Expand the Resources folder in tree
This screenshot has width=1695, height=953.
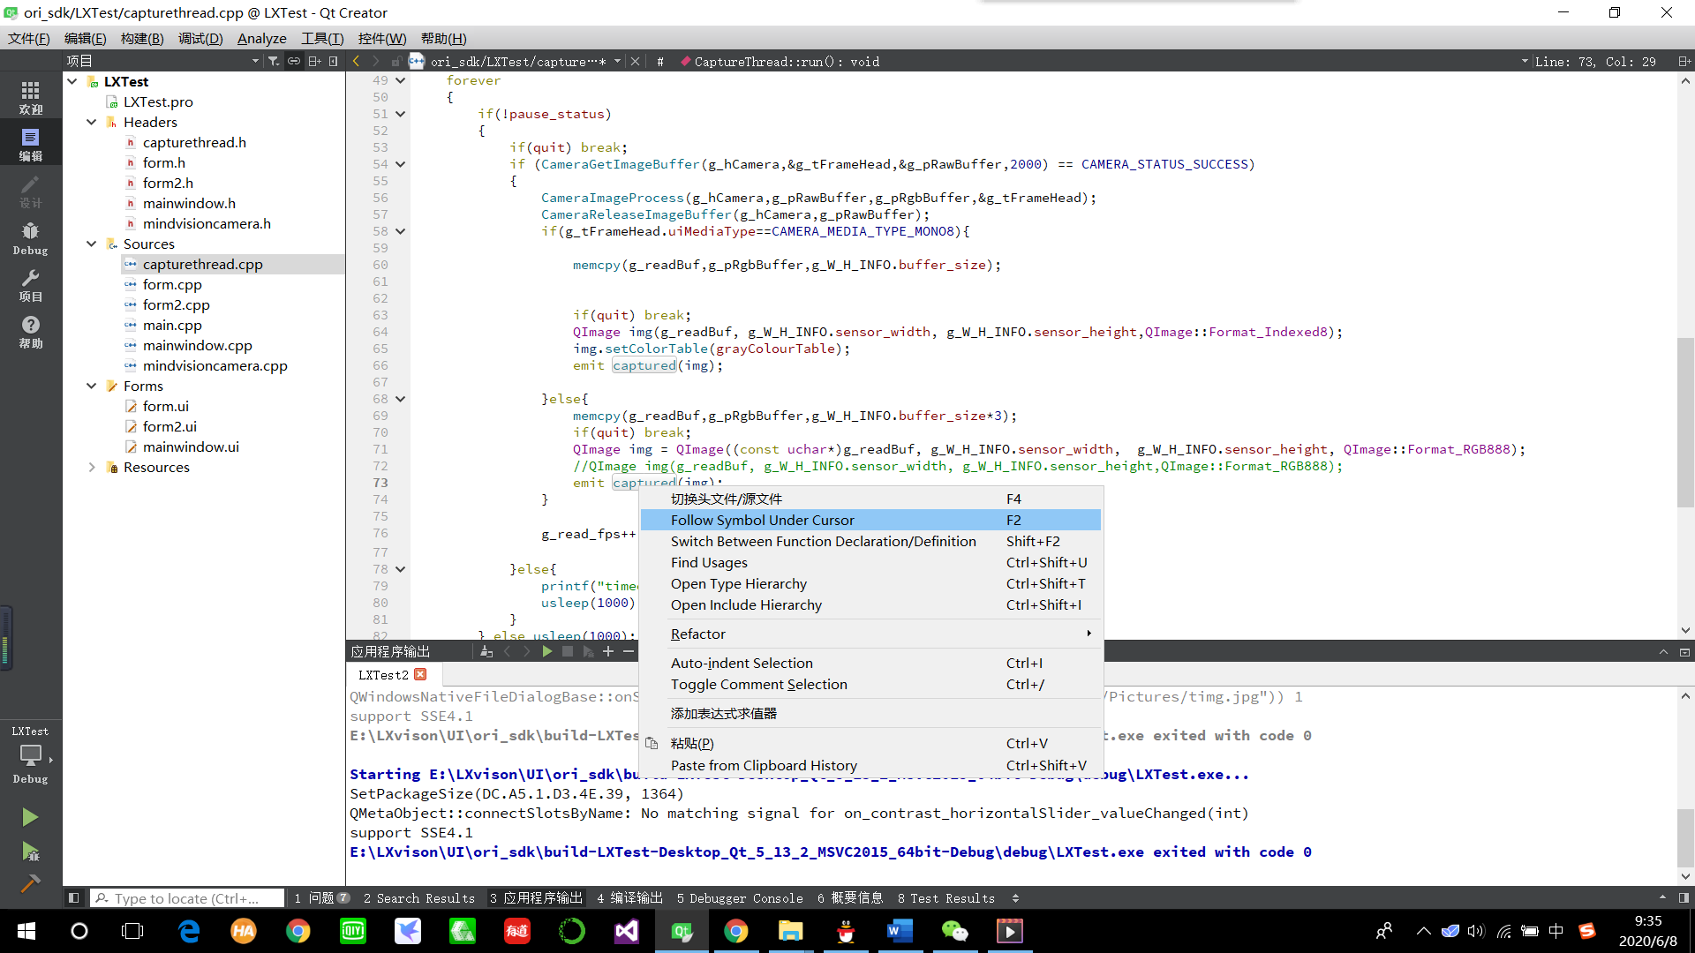click(x=92, y=467)
